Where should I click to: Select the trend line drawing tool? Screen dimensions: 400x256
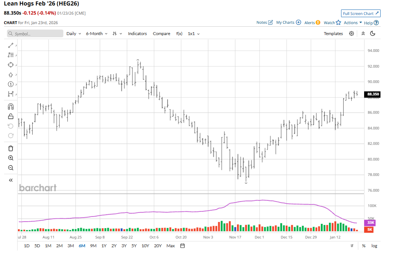(11, 45)
